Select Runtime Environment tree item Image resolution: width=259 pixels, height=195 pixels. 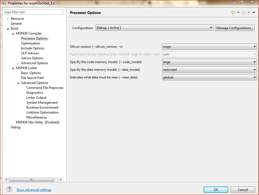tap(42, 108)
